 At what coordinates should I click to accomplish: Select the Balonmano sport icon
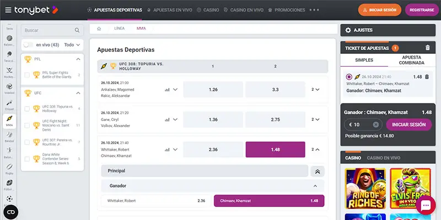point(9,151)
